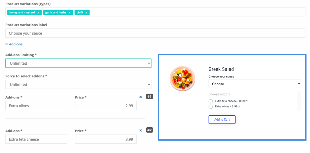Collapse the Add-ons section
310x153 pixels.
(x=14, y=44)
